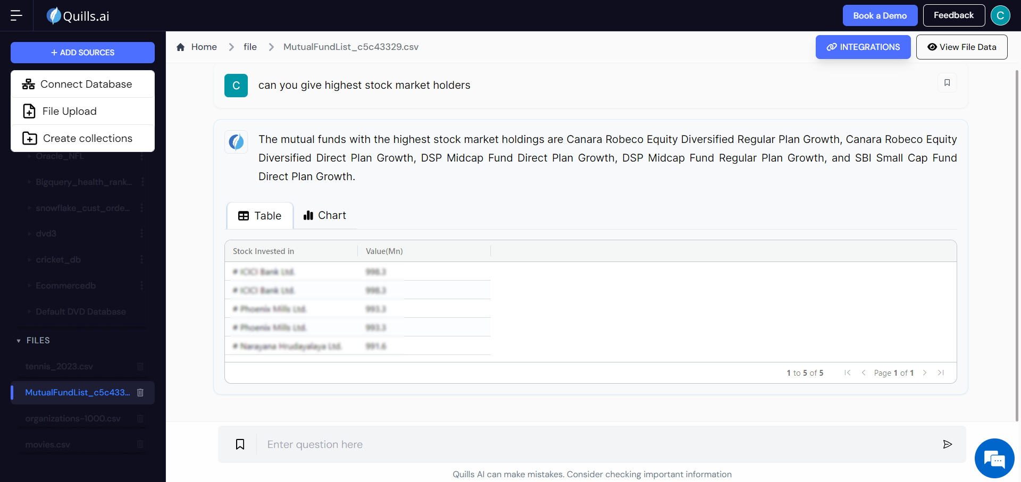Select Connect Database from the menu

[x=82, y=84]
